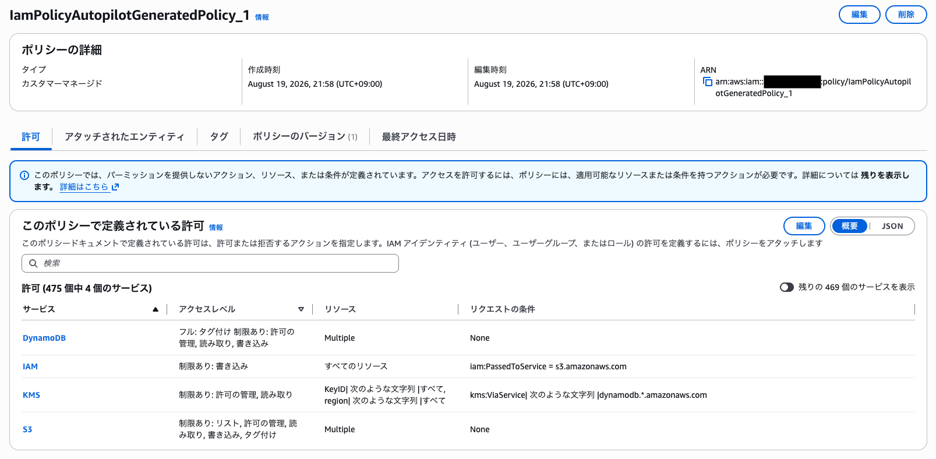Image resolution: width=936 pixels, height=459 pixels.
Task: Click the DynamoDB access level text
Action: pos(236,338)
